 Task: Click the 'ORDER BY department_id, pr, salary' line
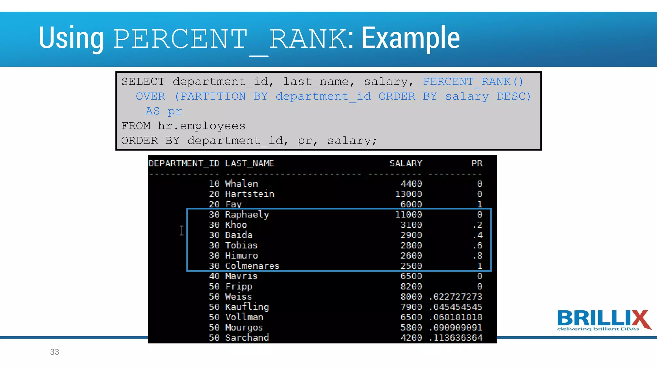tap(249, 141)
